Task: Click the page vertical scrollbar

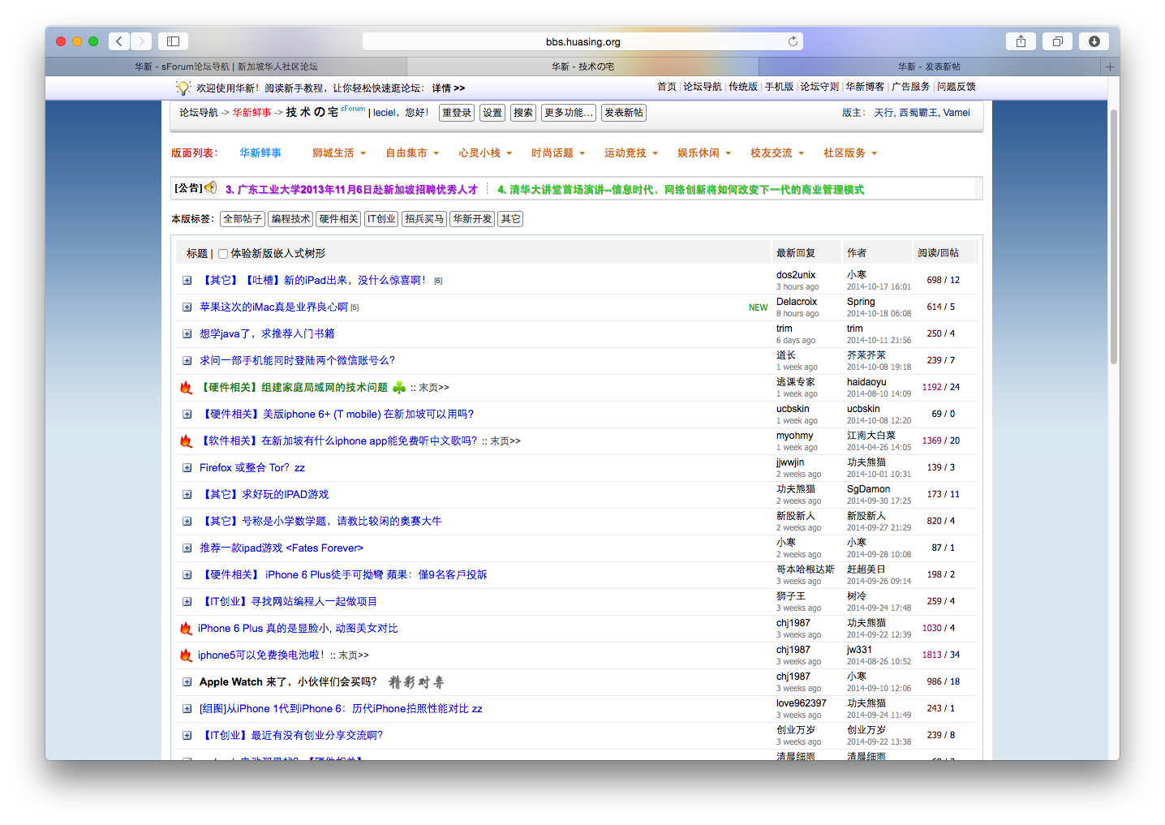Action: (1113, 235)
